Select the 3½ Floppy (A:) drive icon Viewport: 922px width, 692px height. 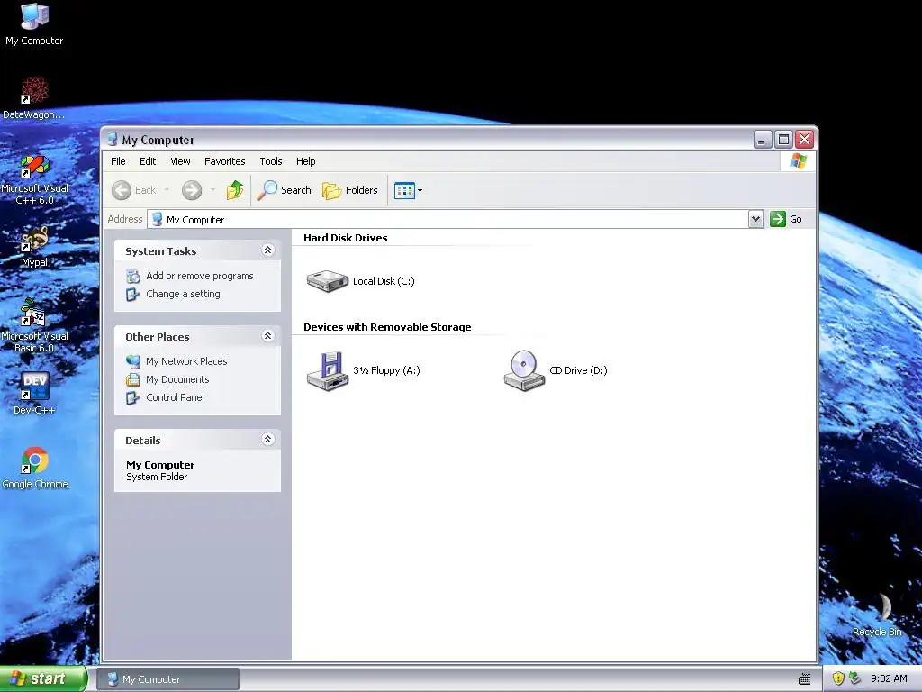(x=328, y=370)
